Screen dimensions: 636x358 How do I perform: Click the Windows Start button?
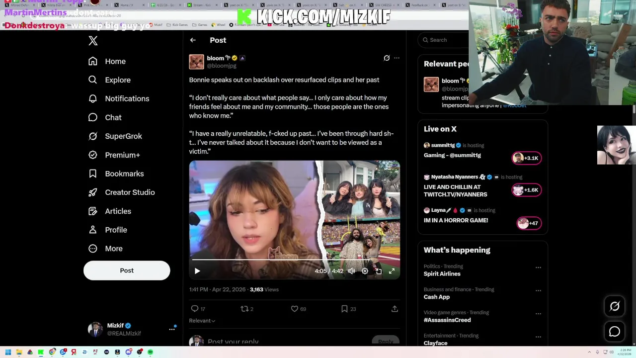coord(8,352)
